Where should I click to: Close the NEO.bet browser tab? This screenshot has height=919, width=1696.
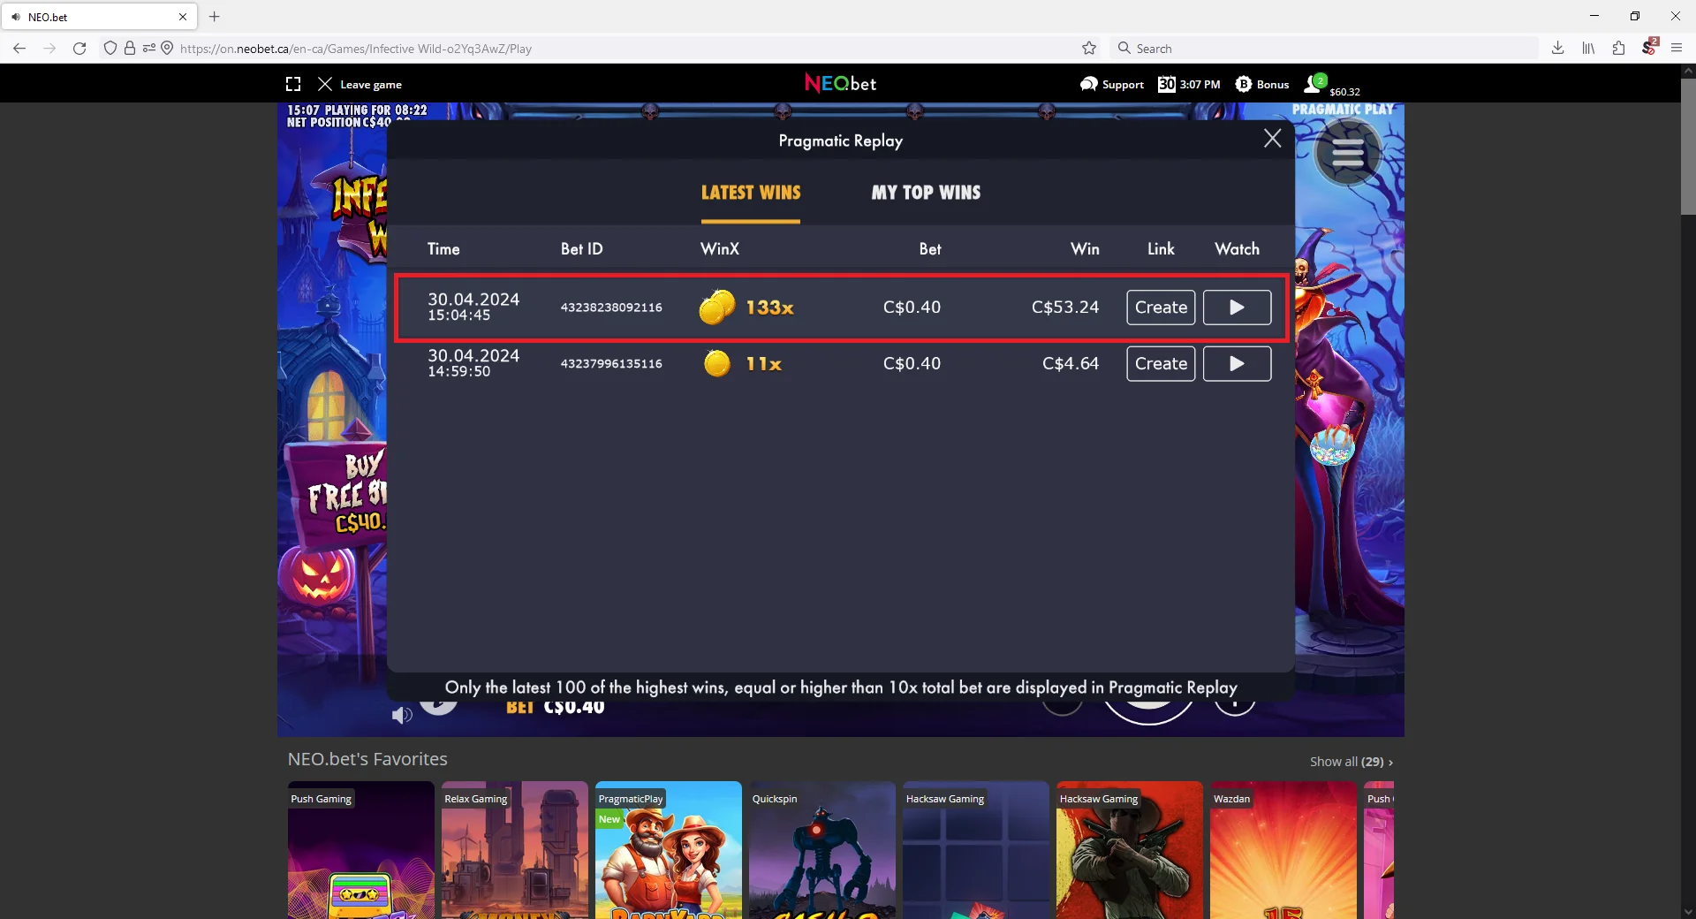[183, 17]
